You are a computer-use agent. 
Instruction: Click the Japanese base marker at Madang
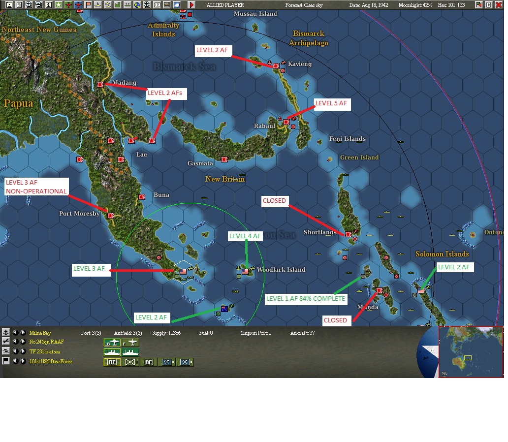click(x=100, y=85)
